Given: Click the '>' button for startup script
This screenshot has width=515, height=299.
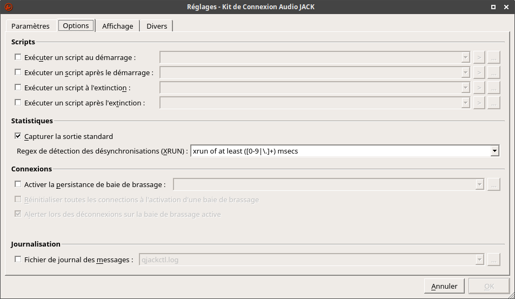Looking at the screenshot, I should coord(479,57).
